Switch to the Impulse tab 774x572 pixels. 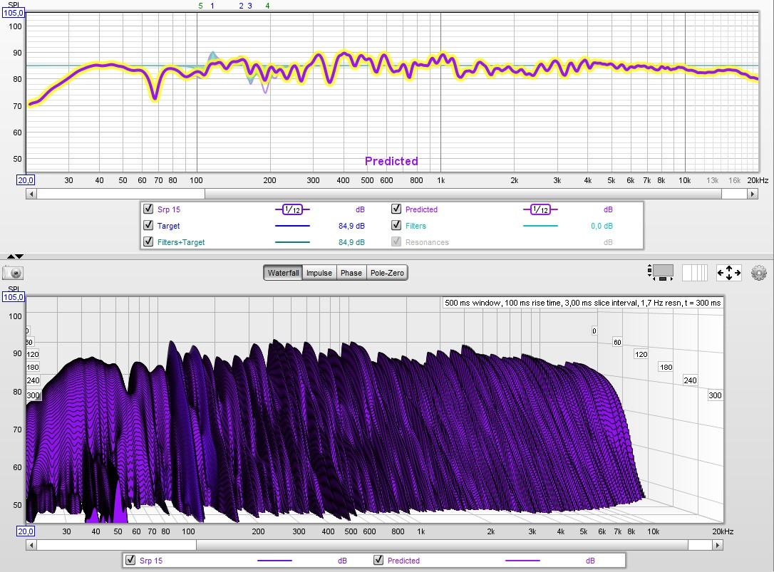[319, 273]
